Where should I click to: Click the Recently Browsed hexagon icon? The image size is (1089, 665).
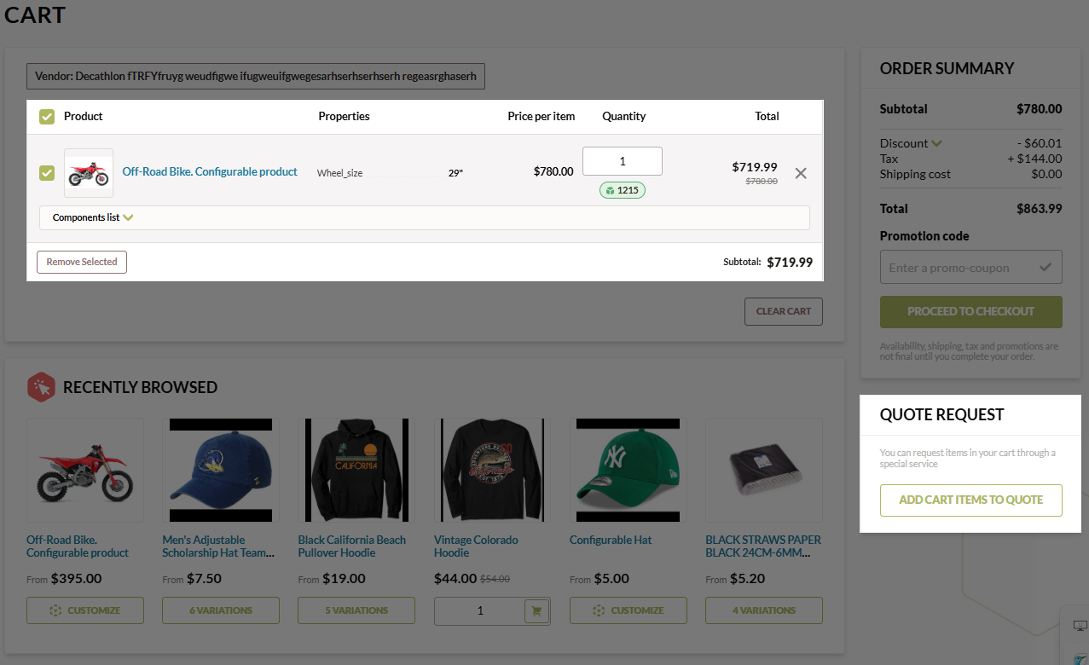pyautogui.click(x=40, y=387)
